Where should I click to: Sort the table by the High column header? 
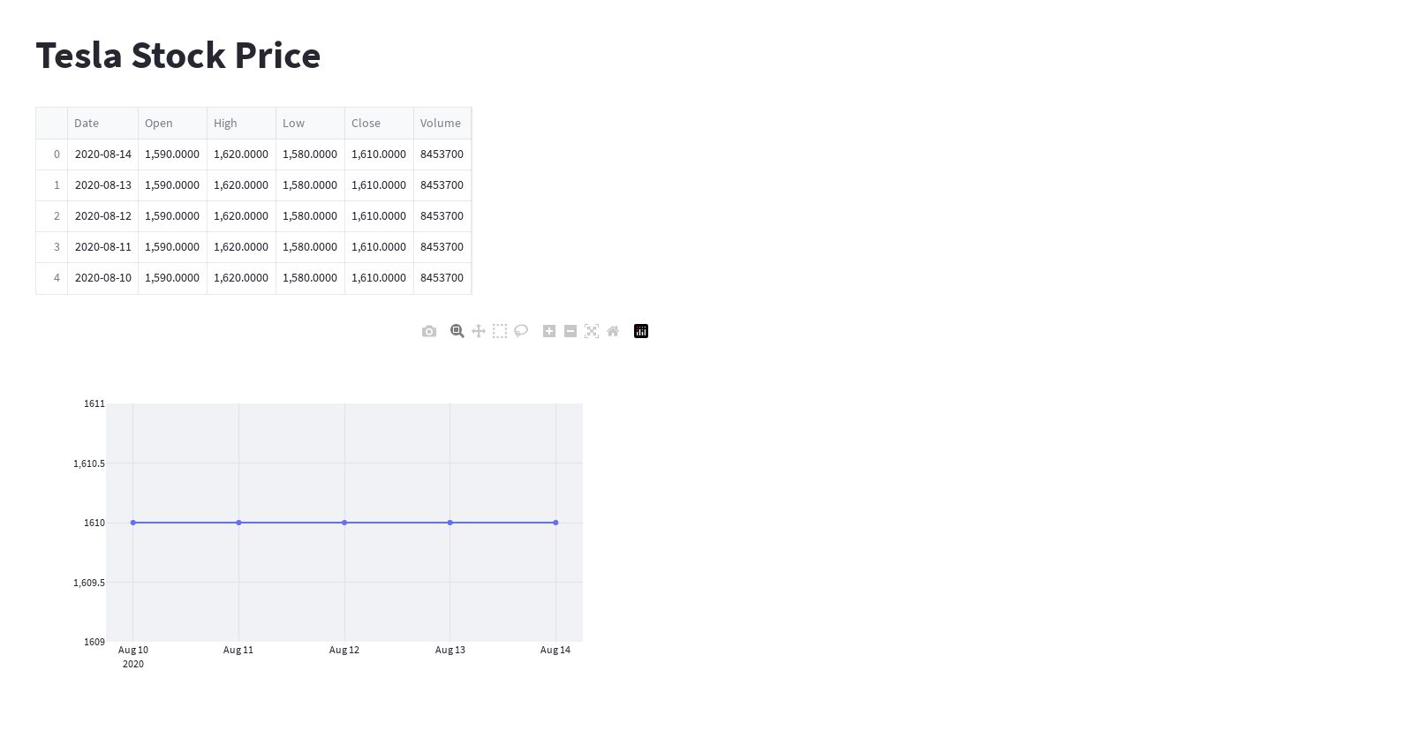coord(241,124)
